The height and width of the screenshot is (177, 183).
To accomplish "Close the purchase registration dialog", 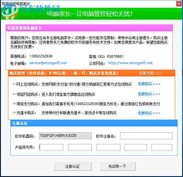I will [179, 4].
